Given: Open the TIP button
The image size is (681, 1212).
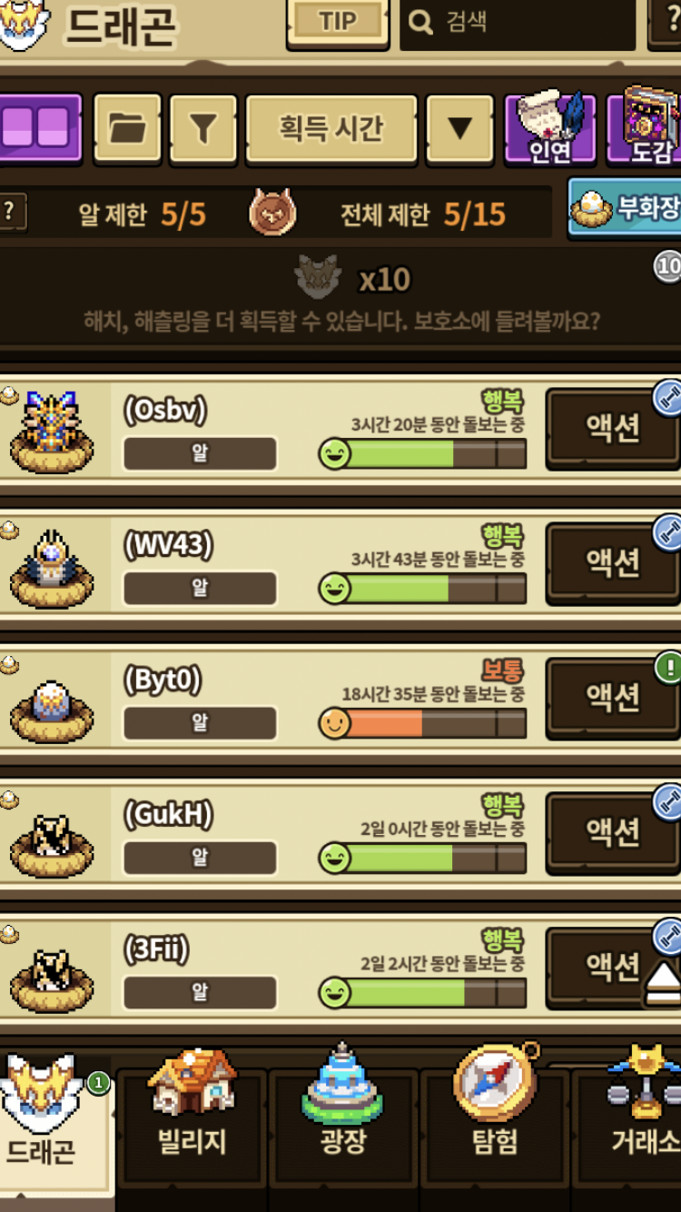Looking at the screenshot, I should pyautogui.click(x=338, y=22).
